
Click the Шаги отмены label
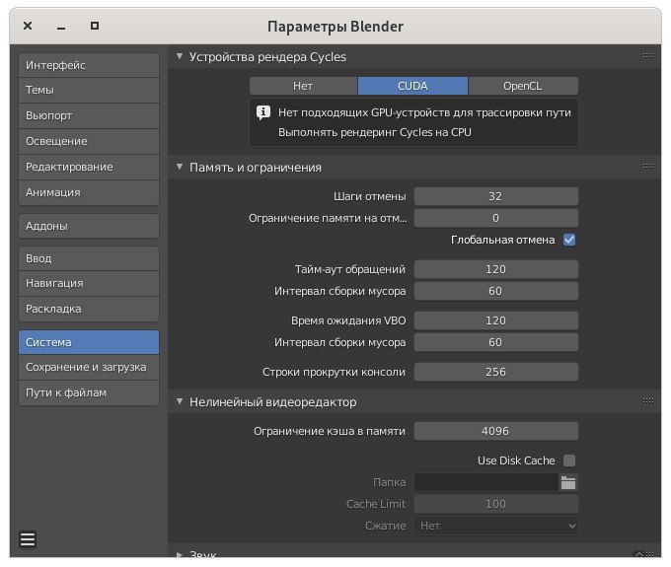coord(370,196)
